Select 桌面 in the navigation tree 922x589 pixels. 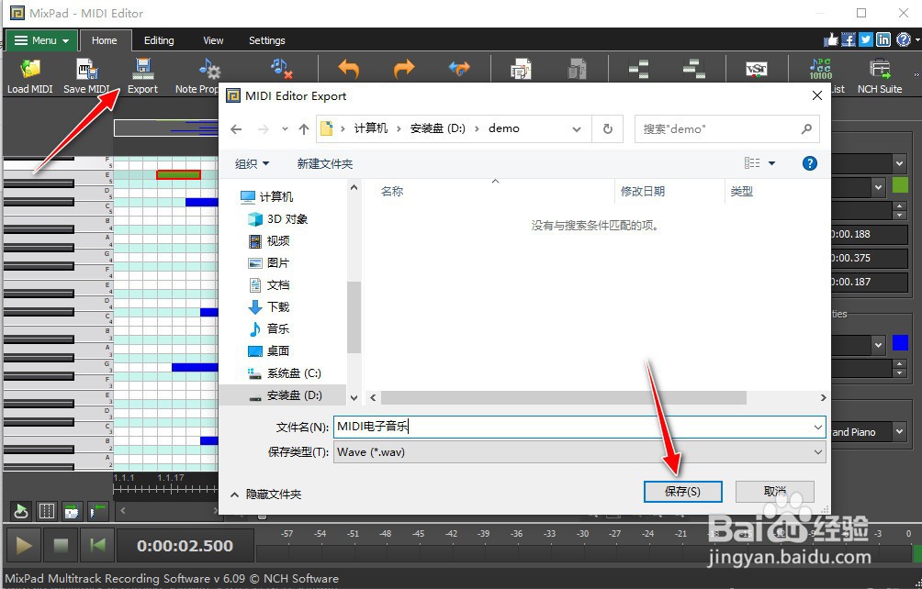click(x=269, y=350)
